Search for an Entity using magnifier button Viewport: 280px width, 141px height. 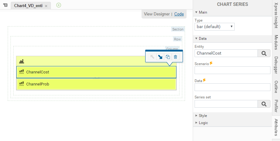point(264,53)
